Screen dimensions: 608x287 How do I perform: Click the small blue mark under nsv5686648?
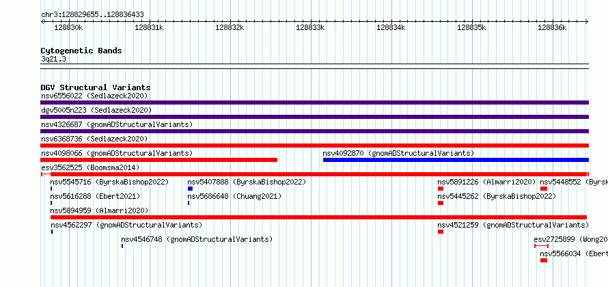click(x=189, y=203)
